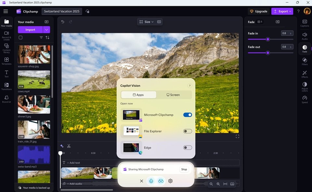Open the media filter menu
The width and height of the screenshot is (312, 192).
coord(41,37)
